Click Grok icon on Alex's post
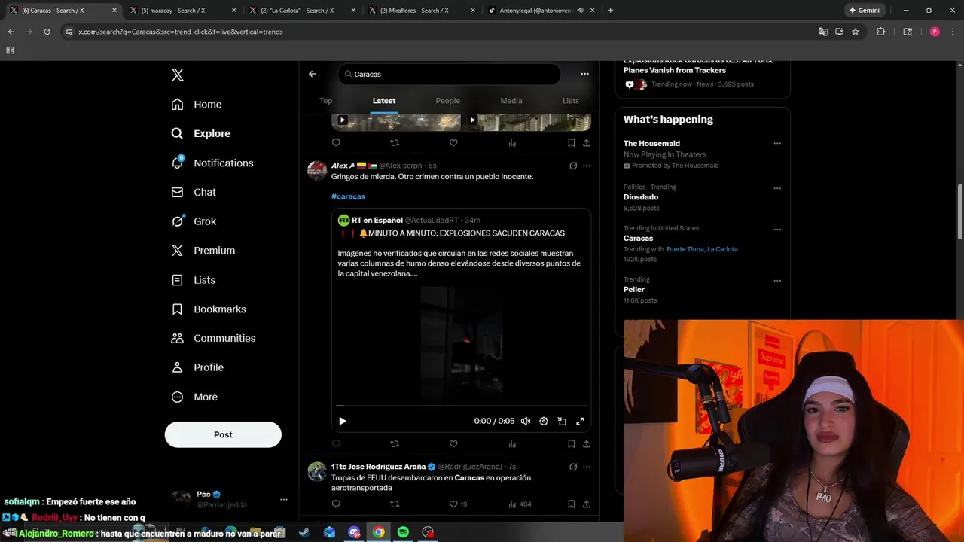 (573, 166)
